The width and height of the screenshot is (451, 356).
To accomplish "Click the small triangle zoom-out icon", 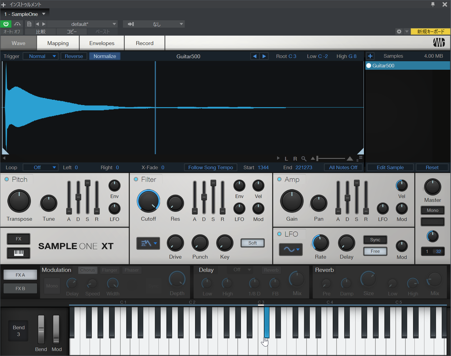I will pyautogui.click(x=313, y=159).
